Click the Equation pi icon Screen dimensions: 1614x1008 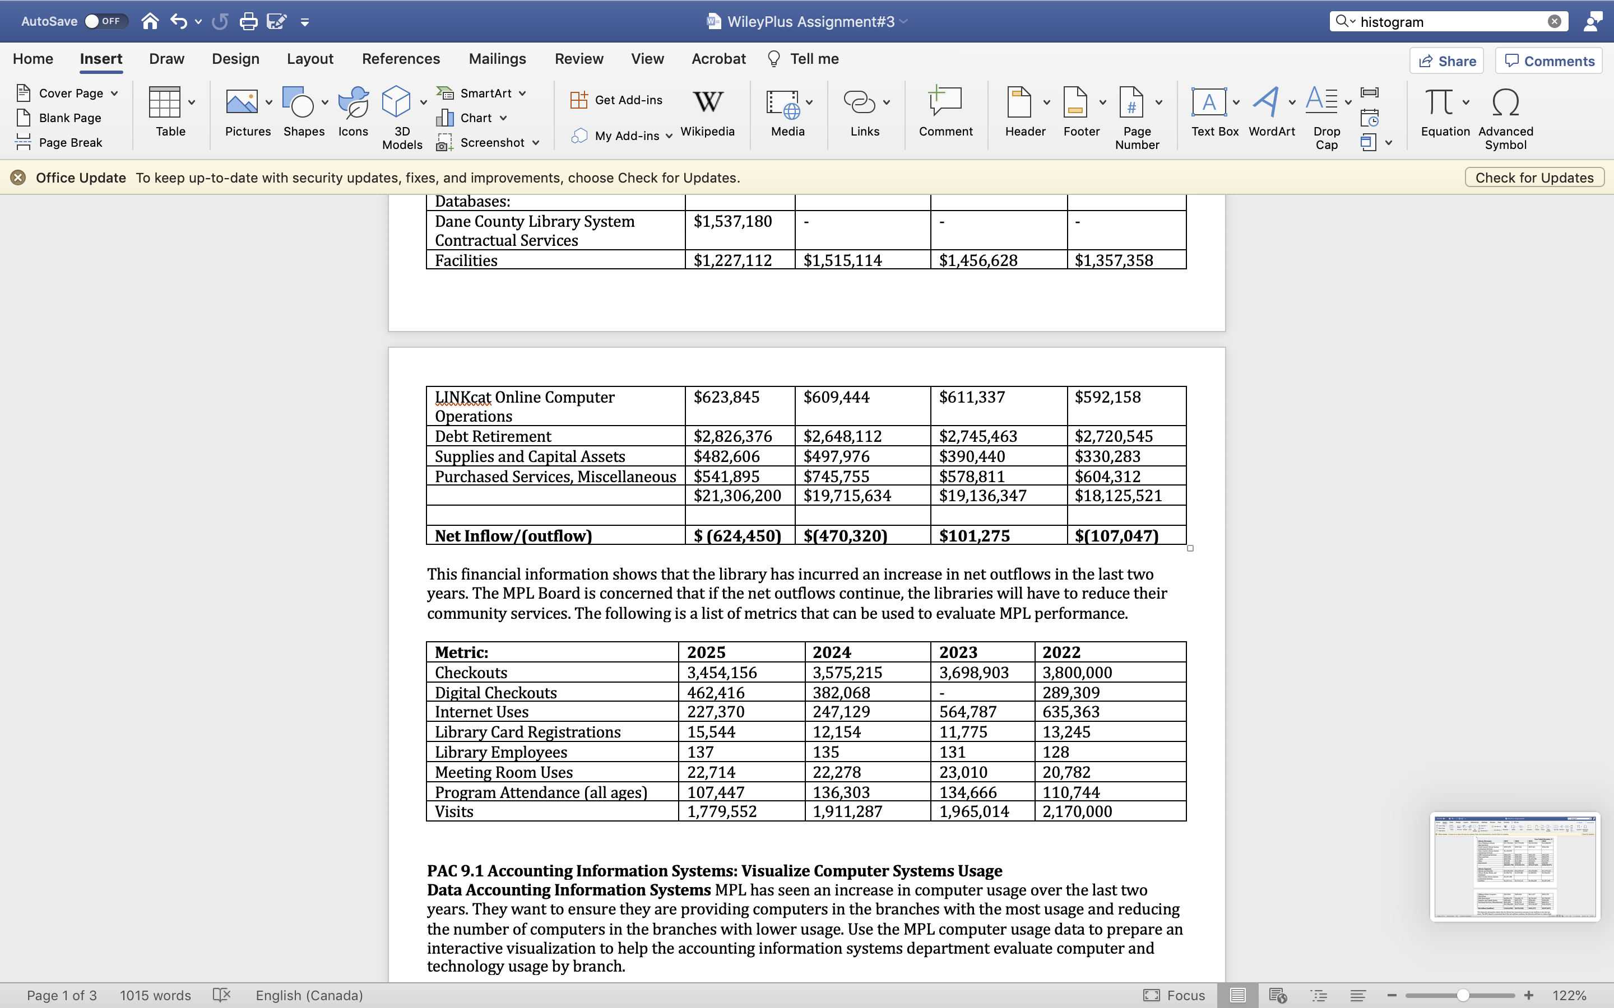point(1439,102)
